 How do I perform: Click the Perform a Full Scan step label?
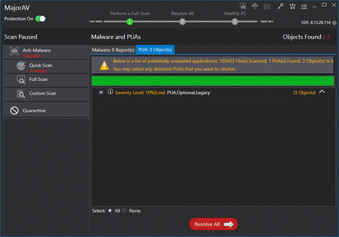(x=130, y=13)
